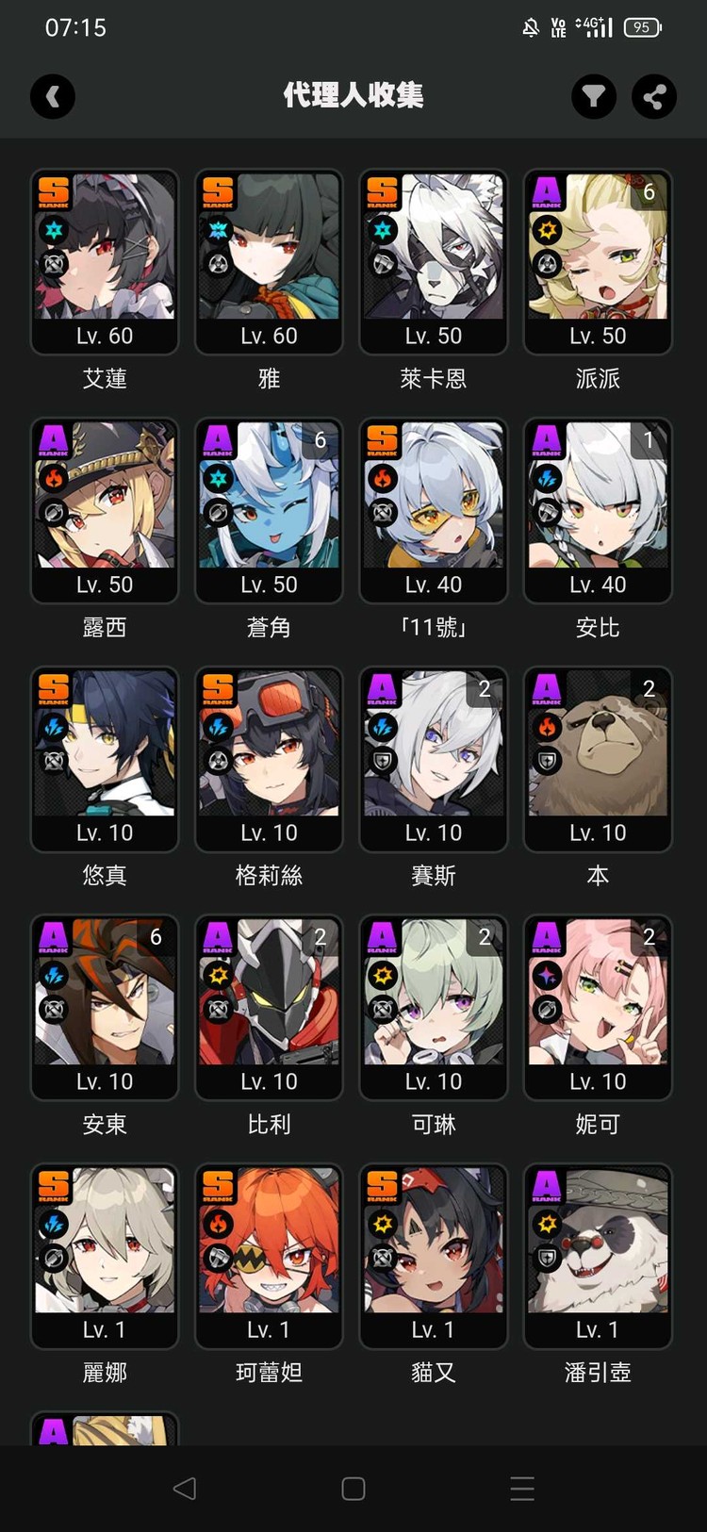
Task: Open the filter funnel icon
Action: (594, 96)
